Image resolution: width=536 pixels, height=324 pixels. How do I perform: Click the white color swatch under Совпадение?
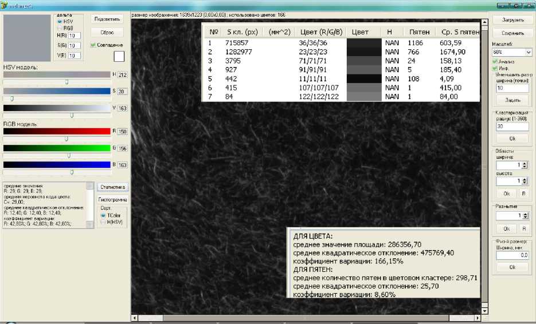[x=119, y=56]
